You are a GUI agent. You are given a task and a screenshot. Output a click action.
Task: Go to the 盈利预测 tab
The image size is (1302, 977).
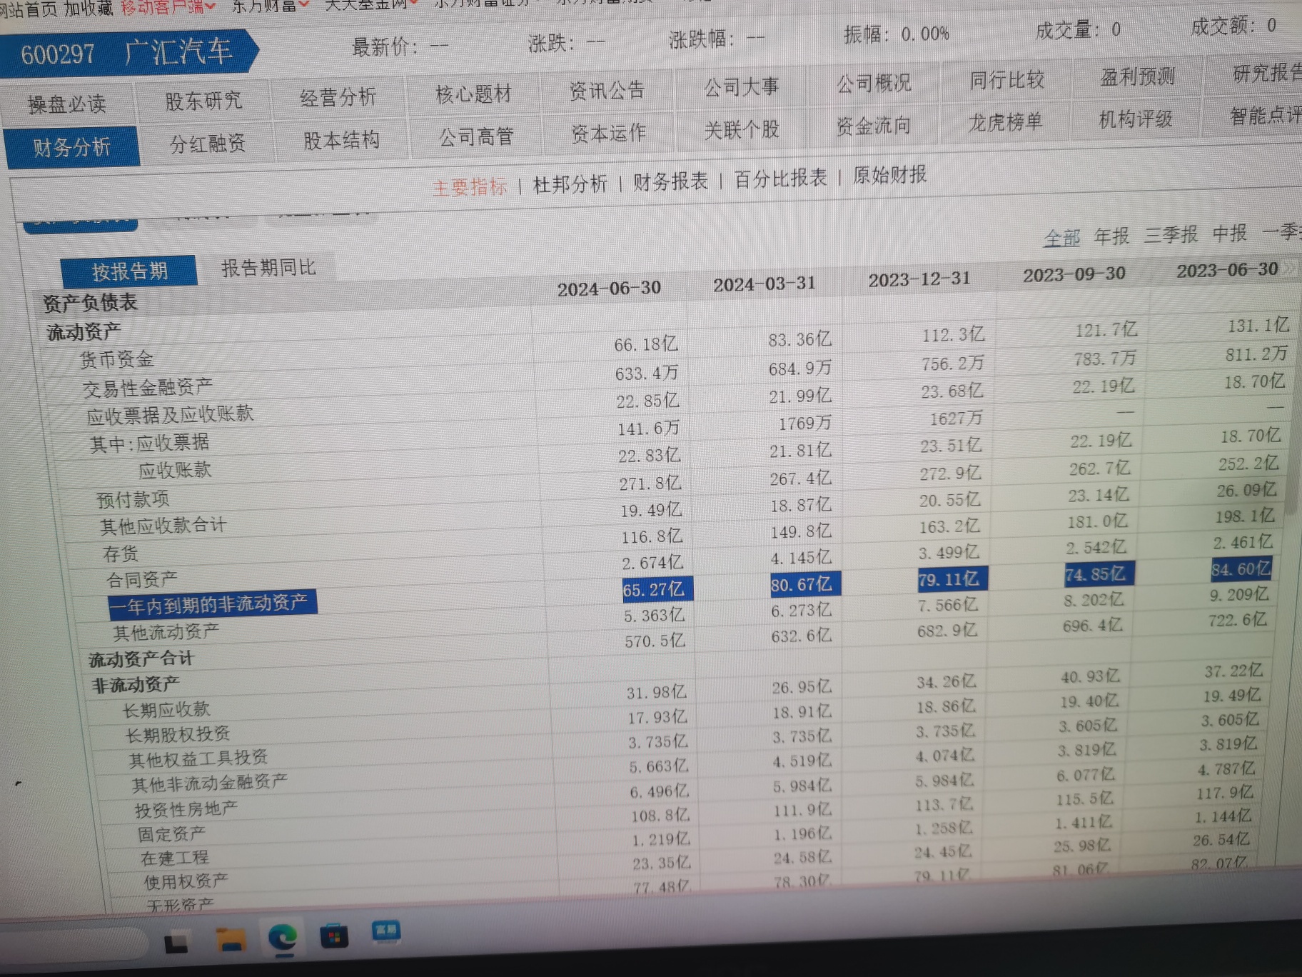(1137, 76)
